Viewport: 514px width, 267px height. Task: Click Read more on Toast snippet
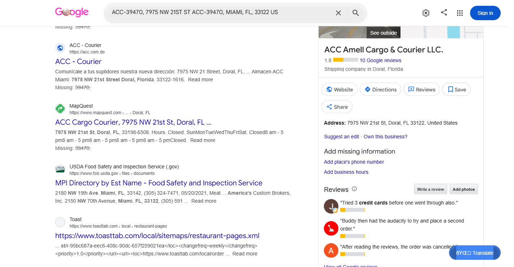245,254
